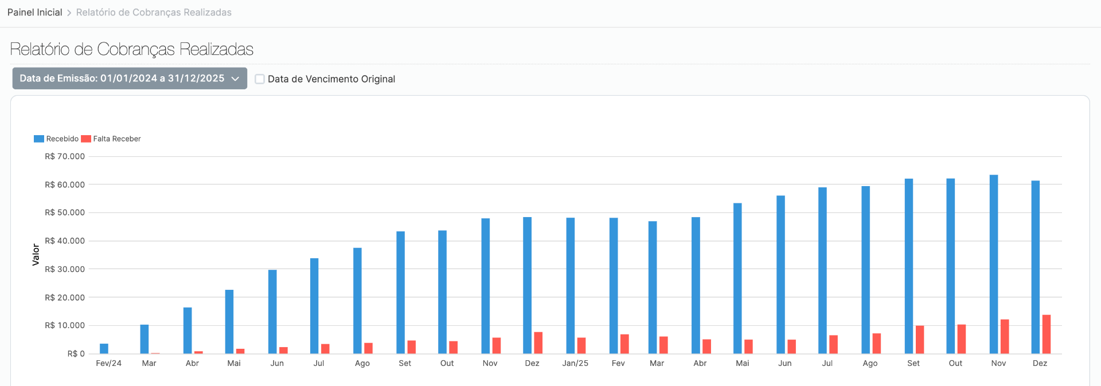Click the report heading Relatório de Cobranças Realizadas
Screen dimensions: 1101x386
coord(132,49)
